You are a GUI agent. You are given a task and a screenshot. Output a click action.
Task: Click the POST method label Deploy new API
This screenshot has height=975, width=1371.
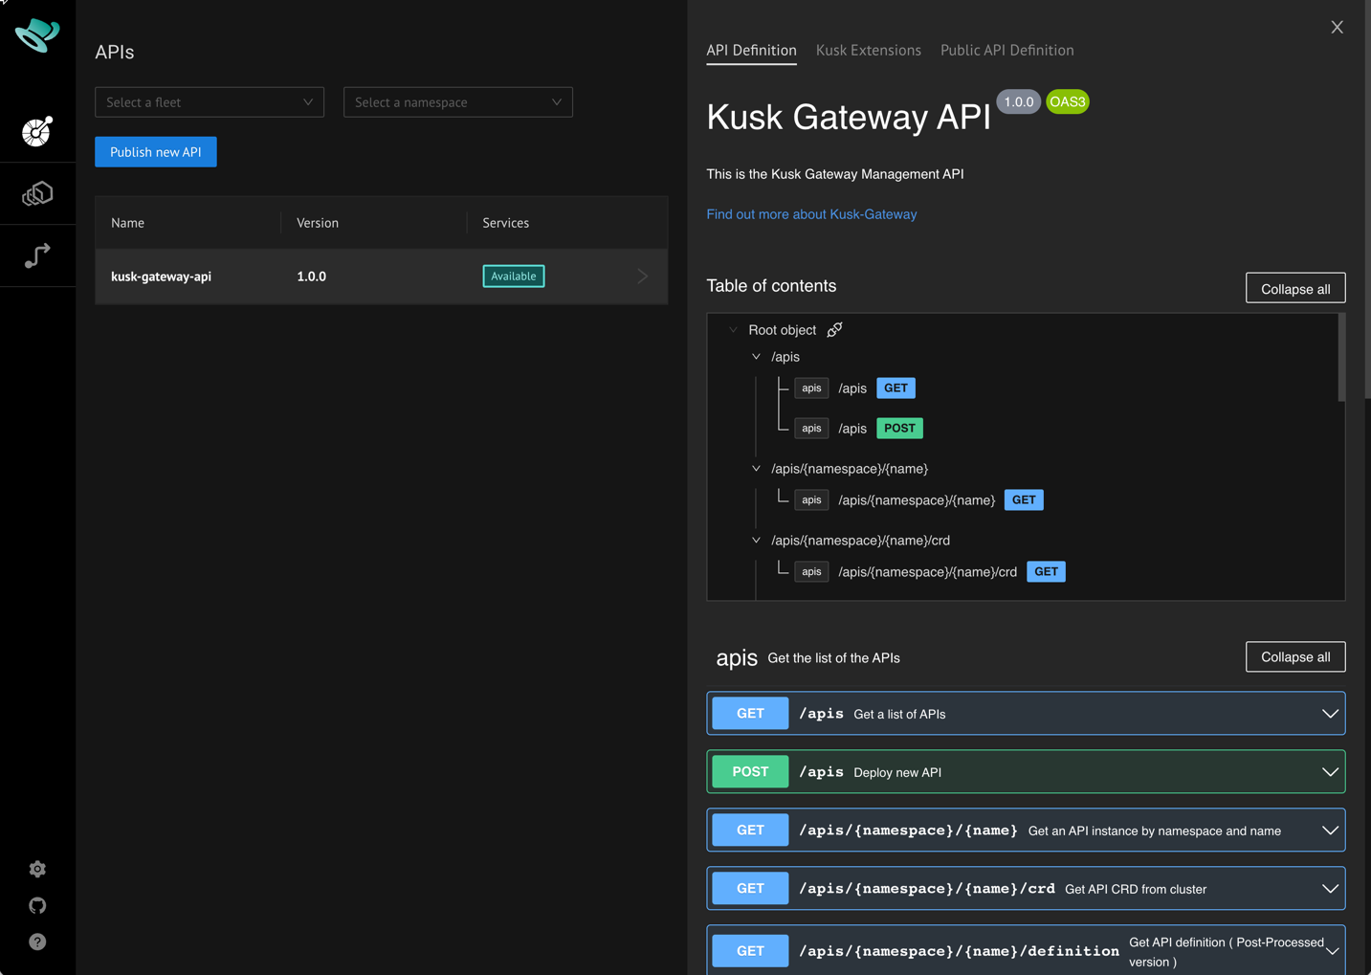click(750, 772)
